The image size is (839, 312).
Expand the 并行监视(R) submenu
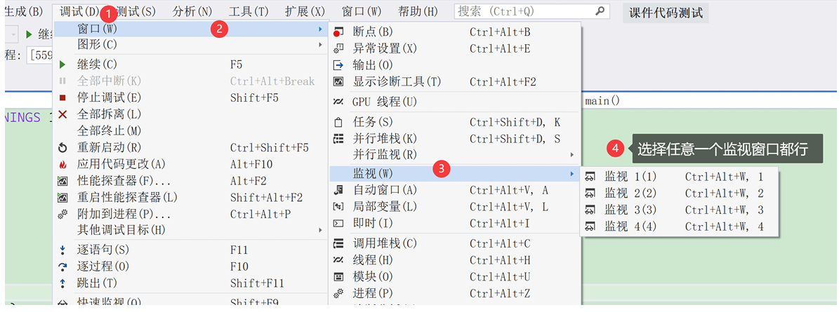point(454,155)
